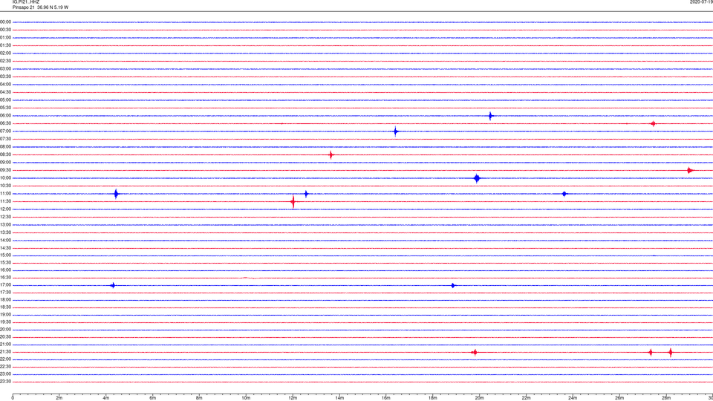Image resolution: width=713 pixels, height=401 pixels.
Task: Click the 18m label on the time axis
Action: click(432, 398)
